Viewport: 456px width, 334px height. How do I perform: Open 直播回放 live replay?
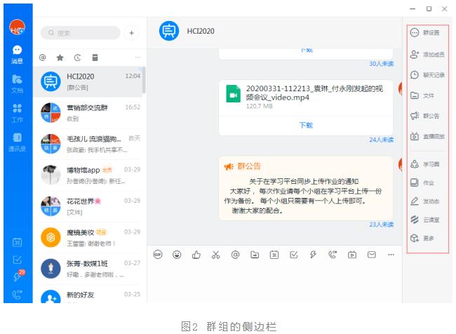tap(427, 136)
